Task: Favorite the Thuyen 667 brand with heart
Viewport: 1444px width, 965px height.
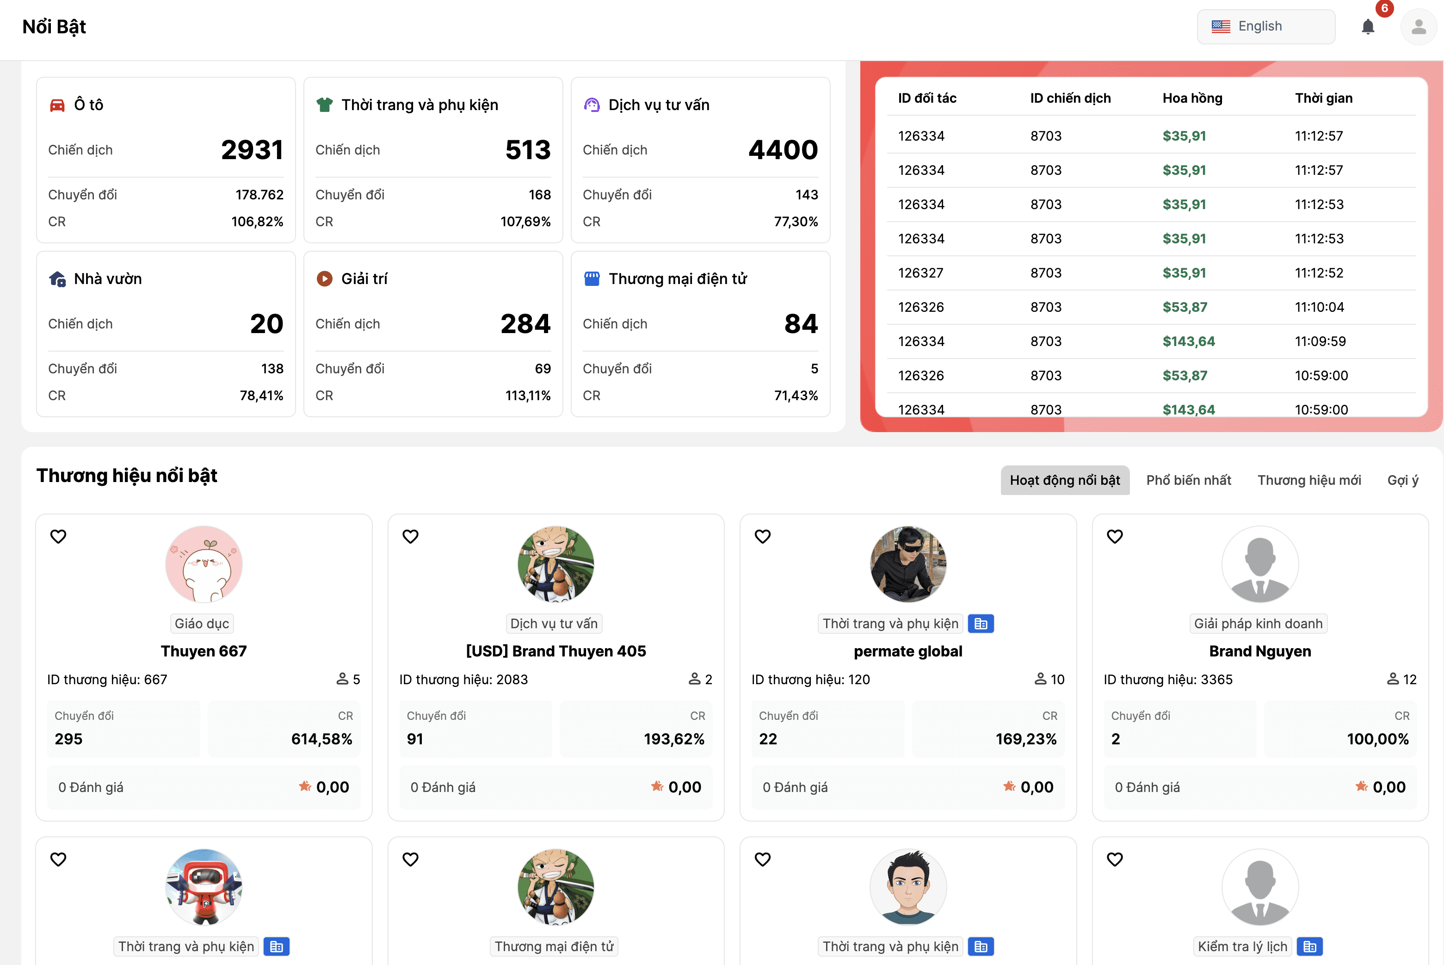Action: pos(58,537)
